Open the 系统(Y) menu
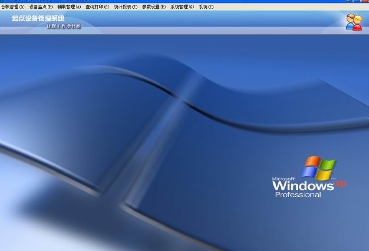369x251 pixels. [x=206, y=7]
